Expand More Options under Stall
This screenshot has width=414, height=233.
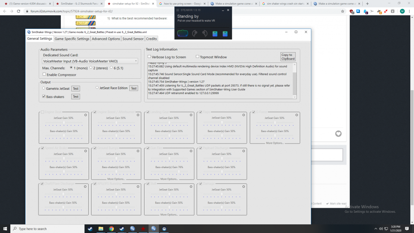tap(169, 214)
